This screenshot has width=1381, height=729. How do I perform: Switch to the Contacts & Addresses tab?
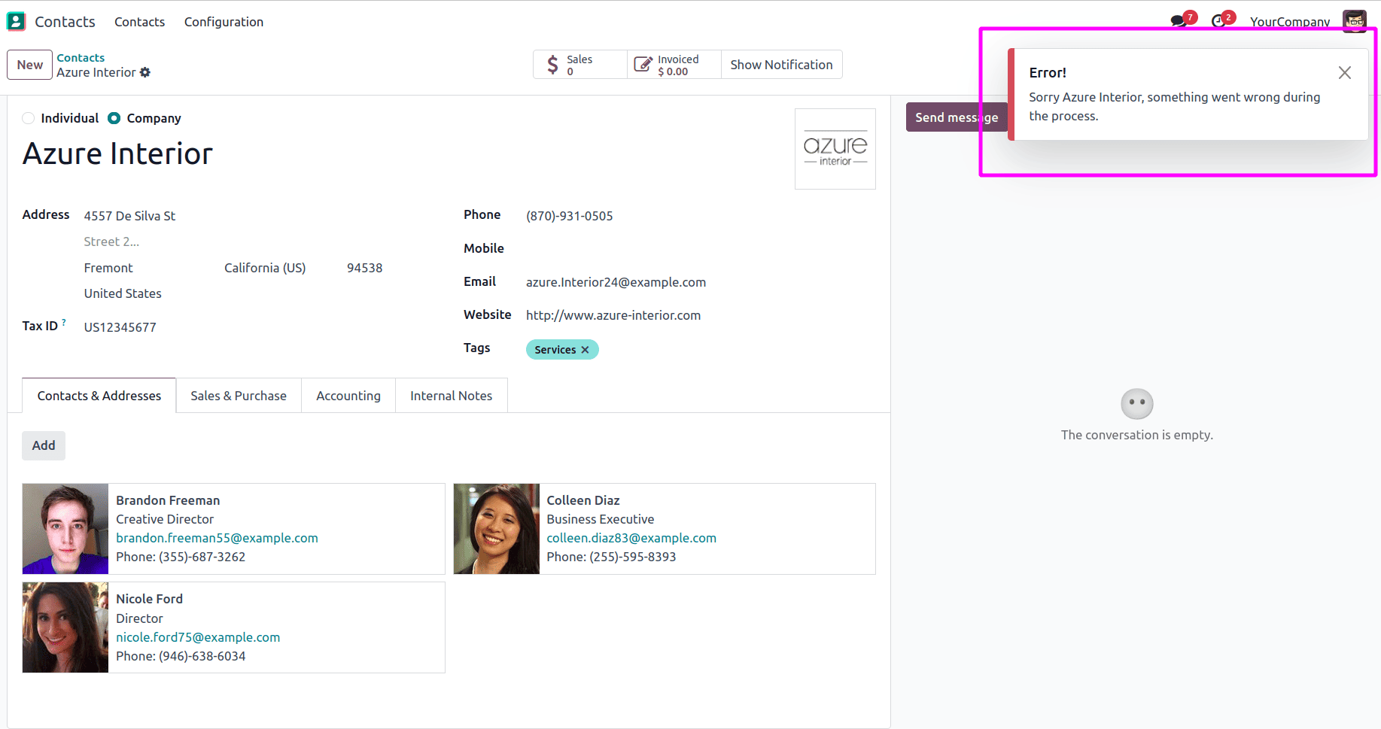click(99, 396)
